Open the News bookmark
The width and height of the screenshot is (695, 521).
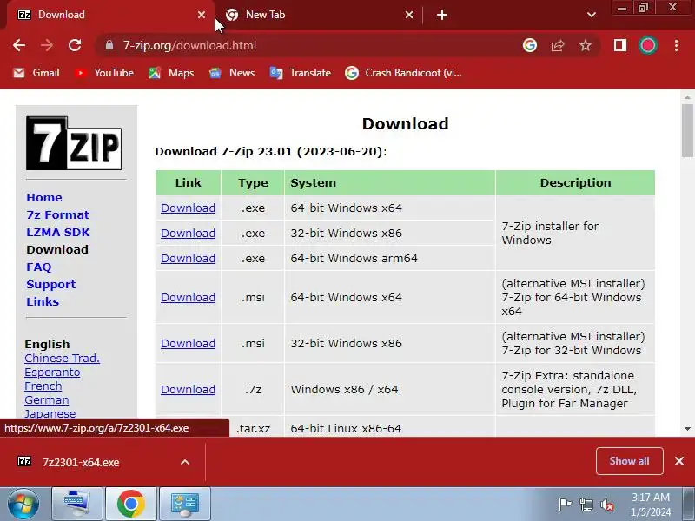click(x=232, y=73)
